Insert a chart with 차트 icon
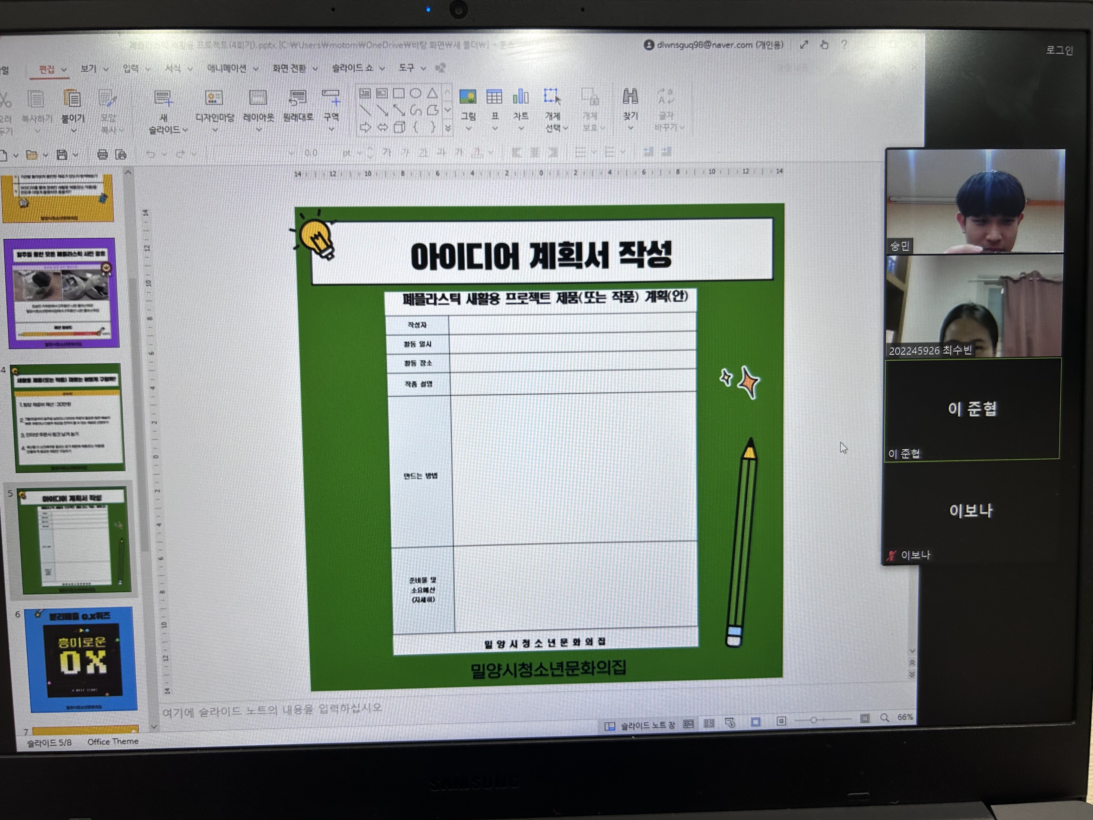Viewport: 1093px width, 820px height. tap(521, 96)
